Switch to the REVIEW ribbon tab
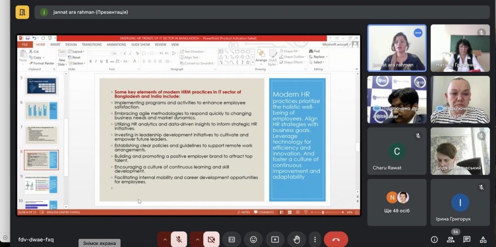496x247 pixels. tap(161, 45)
